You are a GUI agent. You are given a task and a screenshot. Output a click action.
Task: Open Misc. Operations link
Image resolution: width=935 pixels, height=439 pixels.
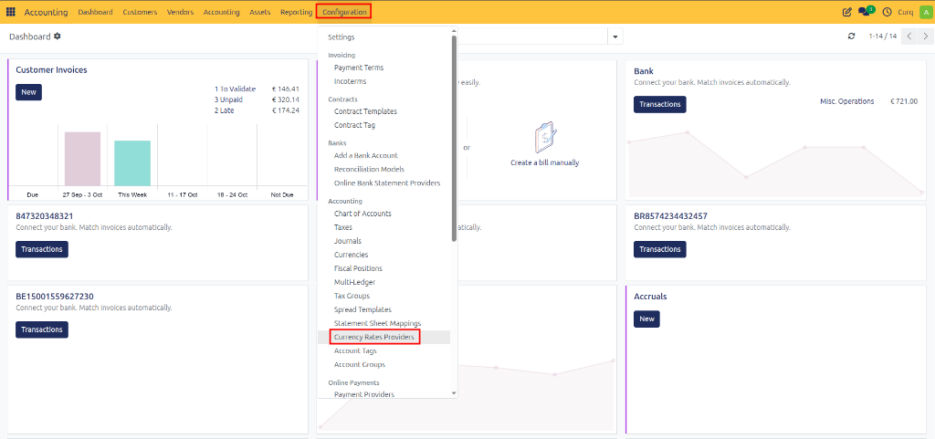pyautogui.click(x=846, y=101)
